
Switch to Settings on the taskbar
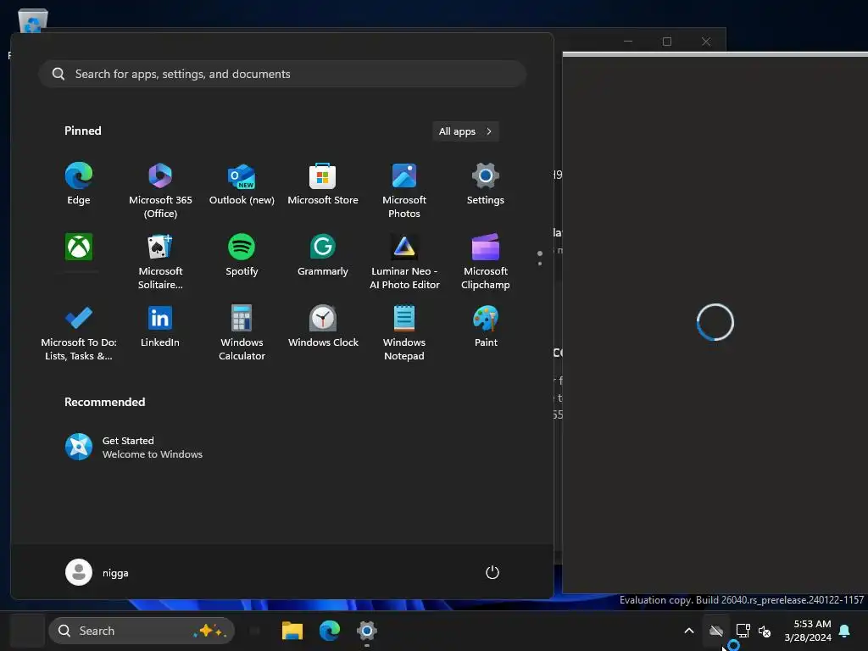(x=366, y=631)
